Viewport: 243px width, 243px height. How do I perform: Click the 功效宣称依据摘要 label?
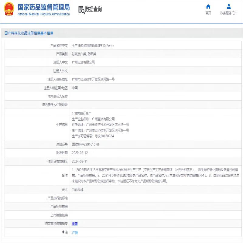pyautogui.click(x=56, y=224)
